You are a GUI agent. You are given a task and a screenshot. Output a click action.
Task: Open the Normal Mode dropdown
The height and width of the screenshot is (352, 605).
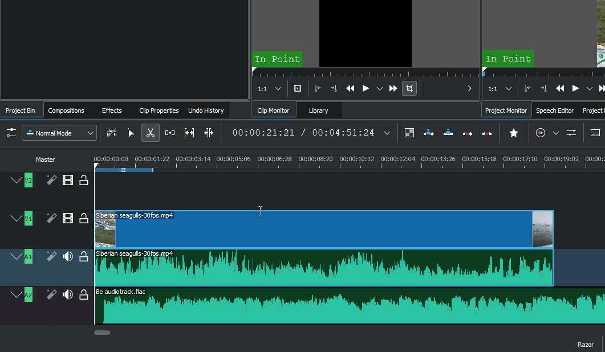(59, 133)
